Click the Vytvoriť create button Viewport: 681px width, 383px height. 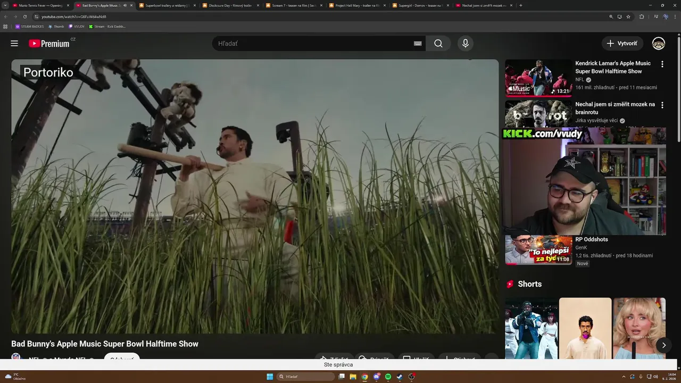point(622,44)
